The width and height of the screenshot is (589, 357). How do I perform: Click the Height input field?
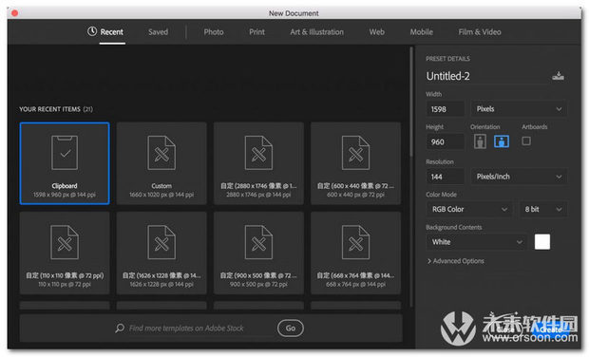446,141
